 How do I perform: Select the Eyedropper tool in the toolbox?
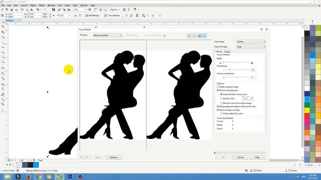click(3, 94)
